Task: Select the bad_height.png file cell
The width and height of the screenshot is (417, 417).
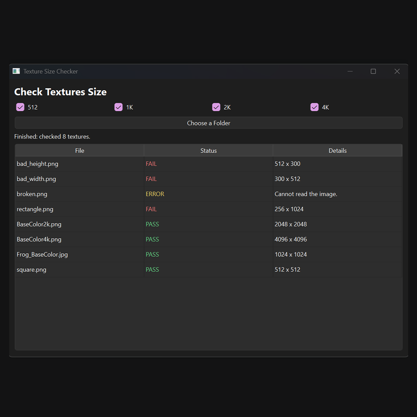Action: pos(80,164)
